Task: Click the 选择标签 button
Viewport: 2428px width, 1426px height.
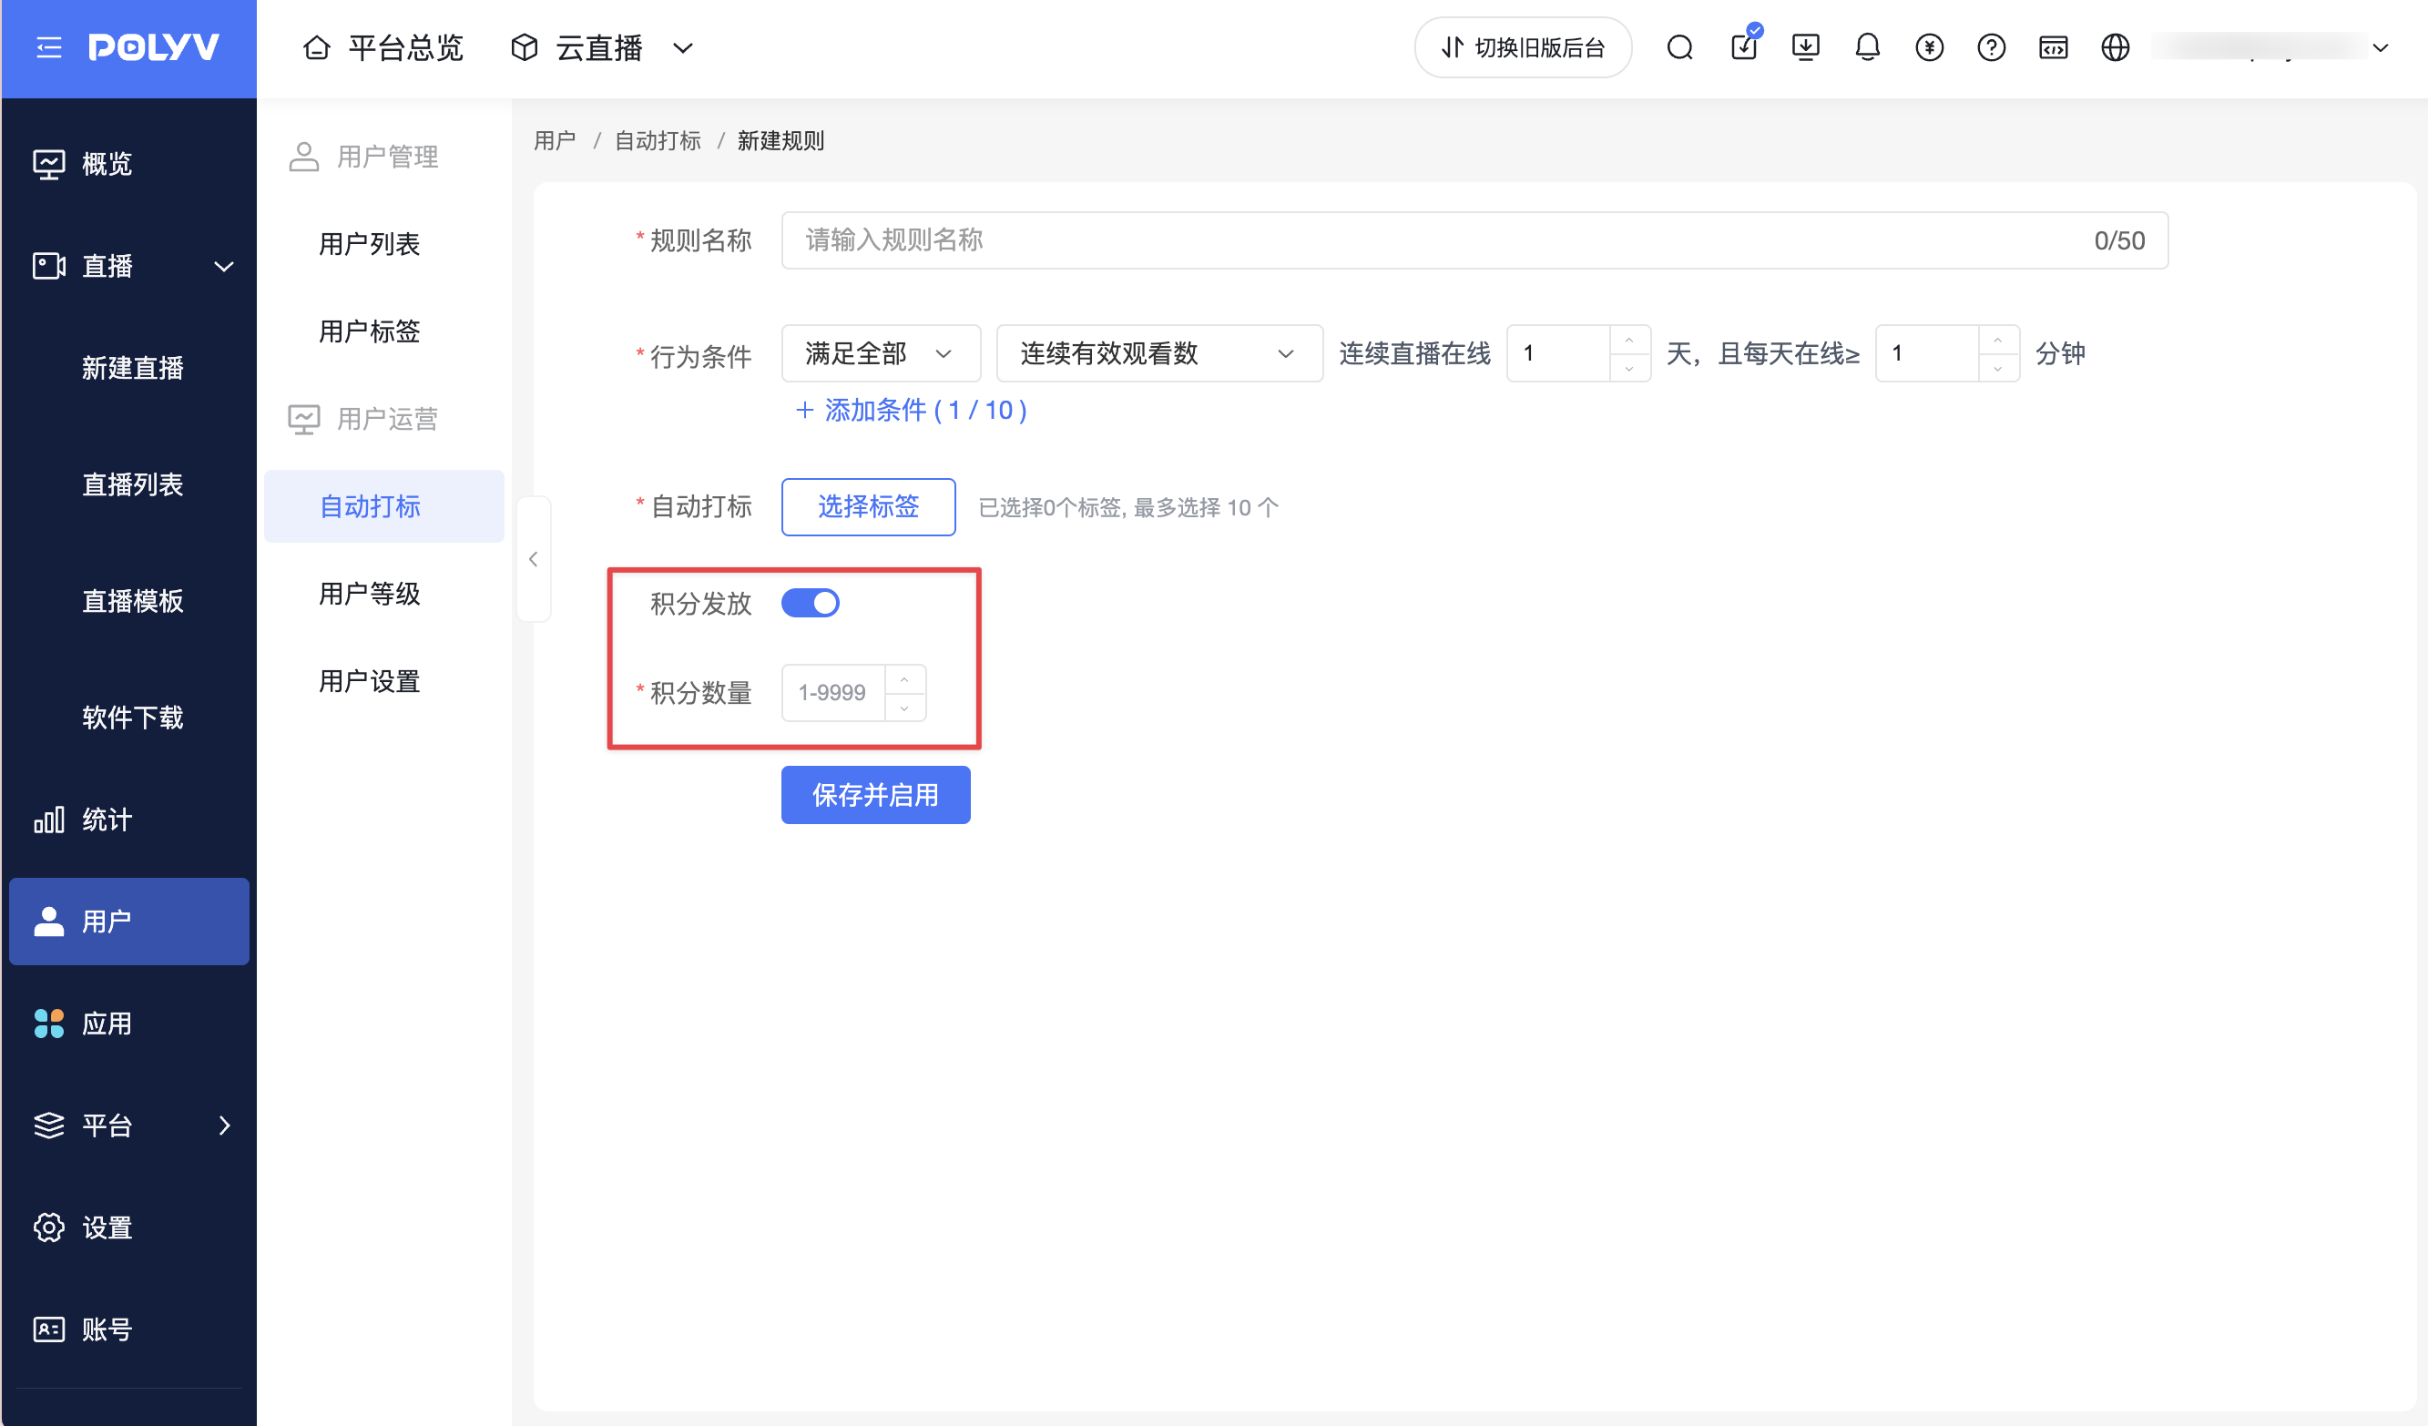Action: point(868,507)
